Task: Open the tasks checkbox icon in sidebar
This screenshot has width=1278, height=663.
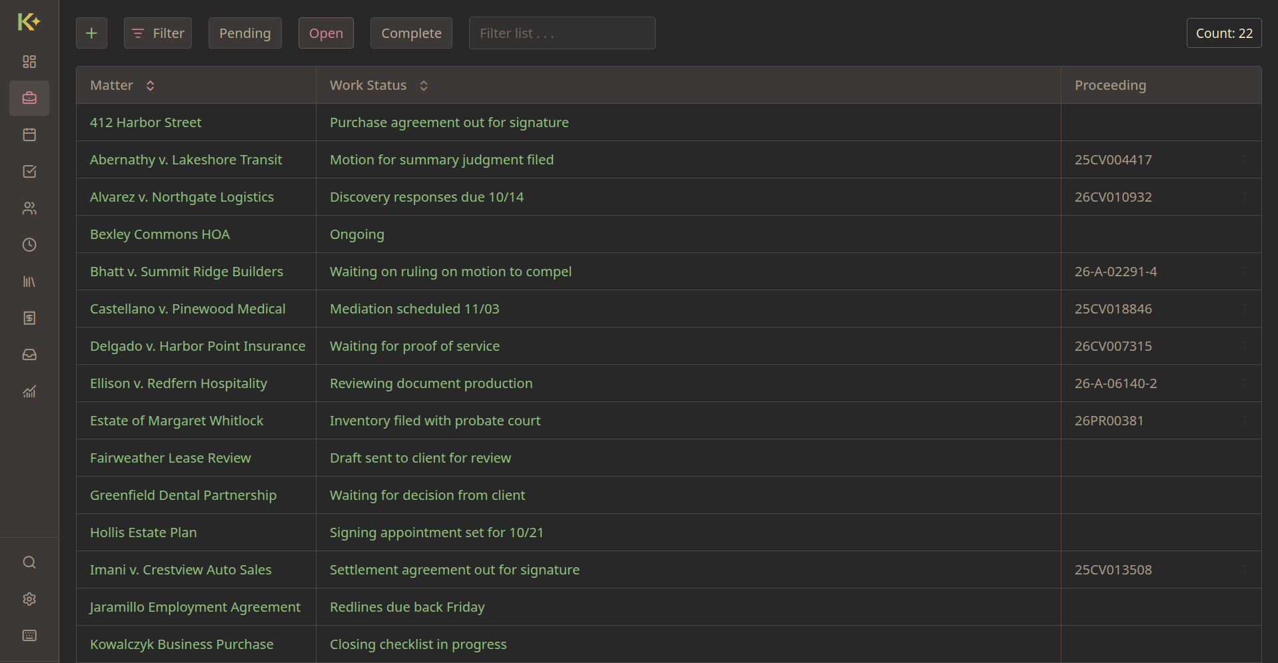Action: tap(29, 172)
